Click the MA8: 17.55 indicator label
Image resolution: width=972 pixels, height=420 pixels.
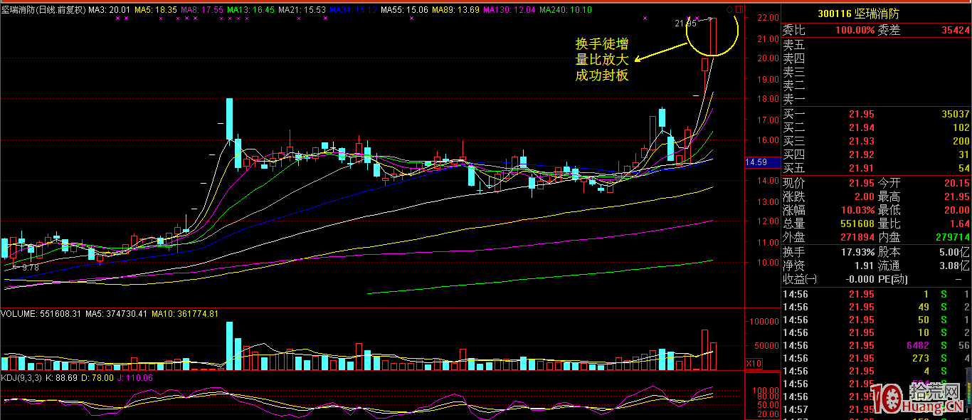[201, 10]
